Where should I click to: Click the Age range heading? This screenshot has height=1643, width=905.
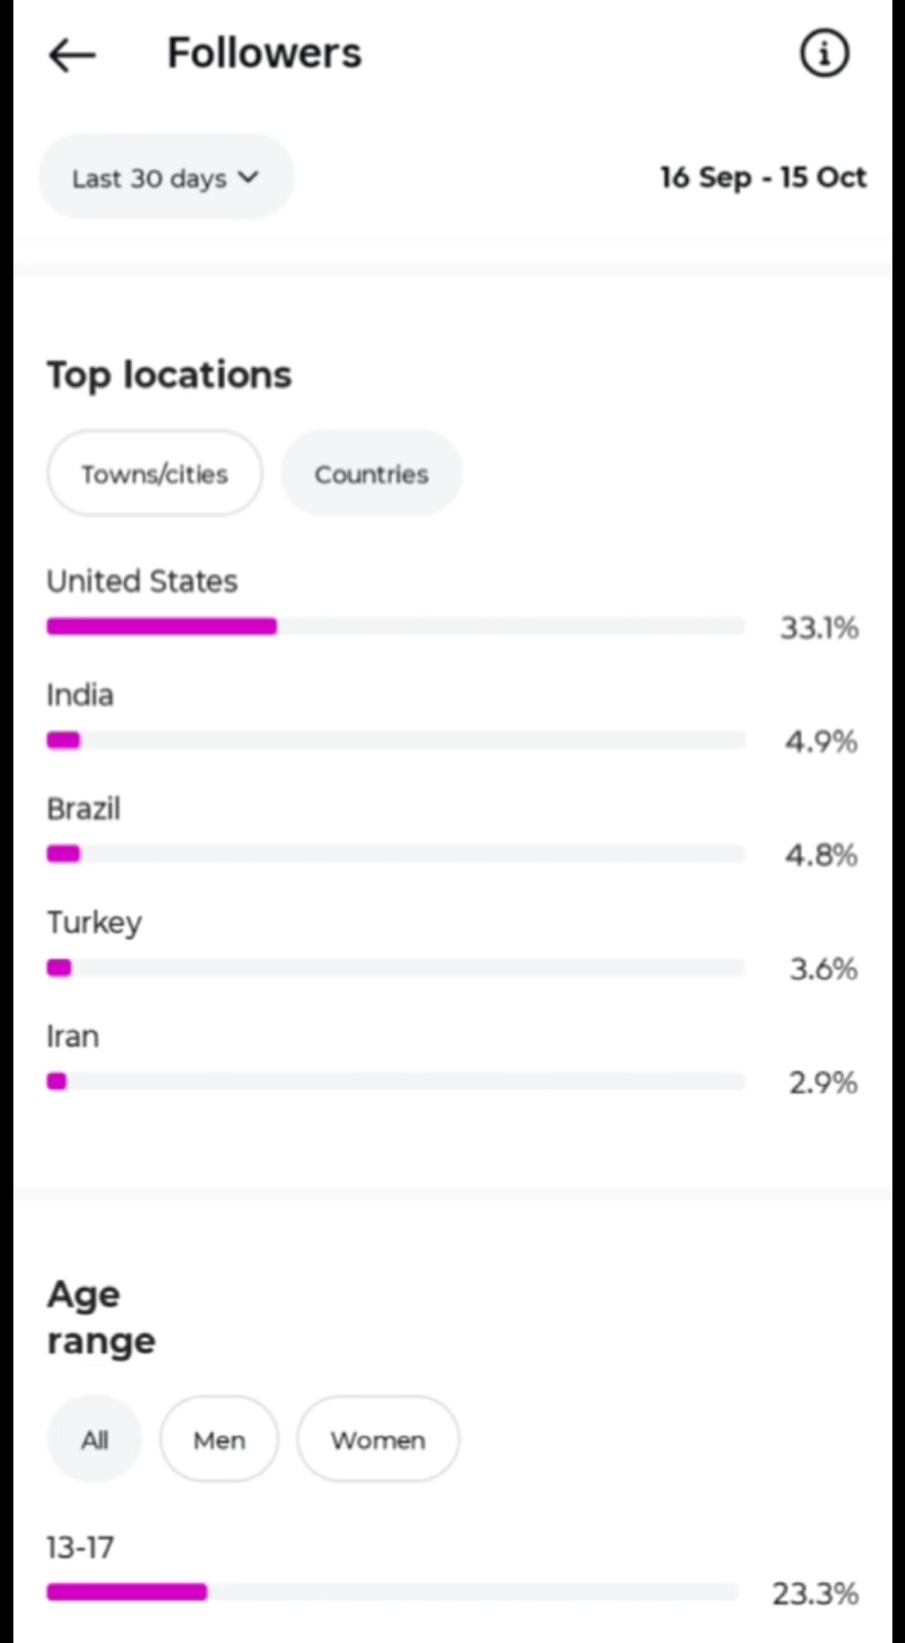pos(101,1318)
